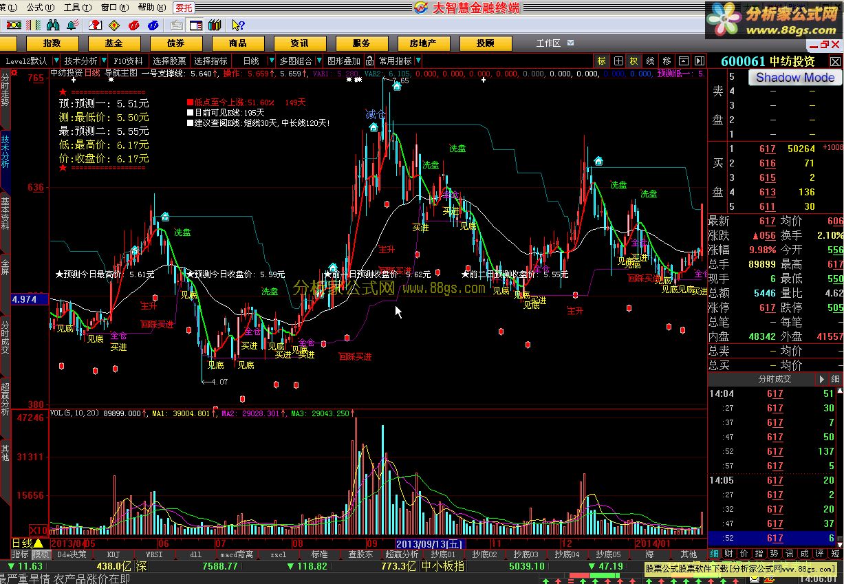Click the 选择指标 button
Screen dimensions: 844x584
[x=210, y=61]
